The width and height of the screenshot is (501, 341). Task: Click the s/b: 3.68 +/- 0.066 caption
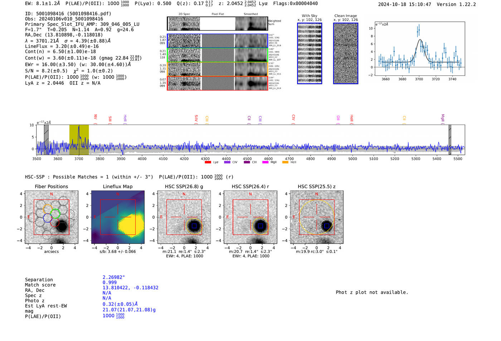tap(118, 252)
